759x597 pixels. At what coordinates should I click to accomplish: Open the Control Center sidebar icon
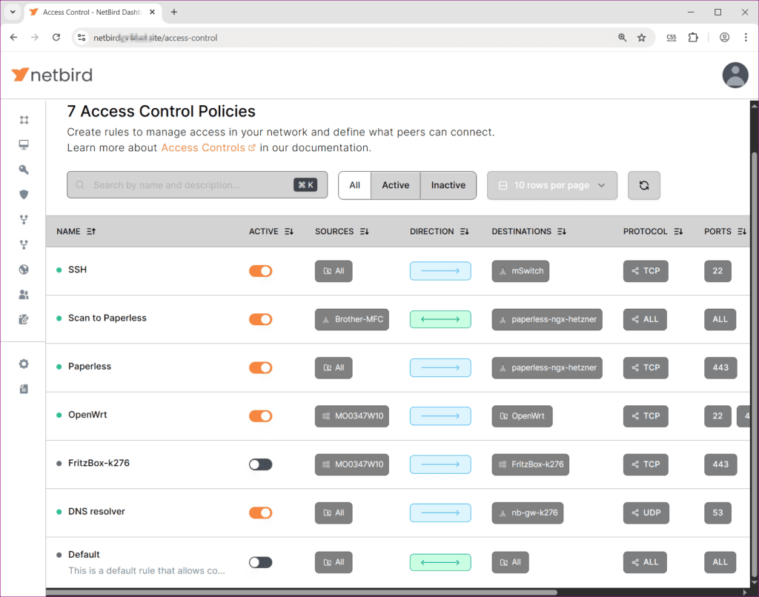[x=24, y=120]
